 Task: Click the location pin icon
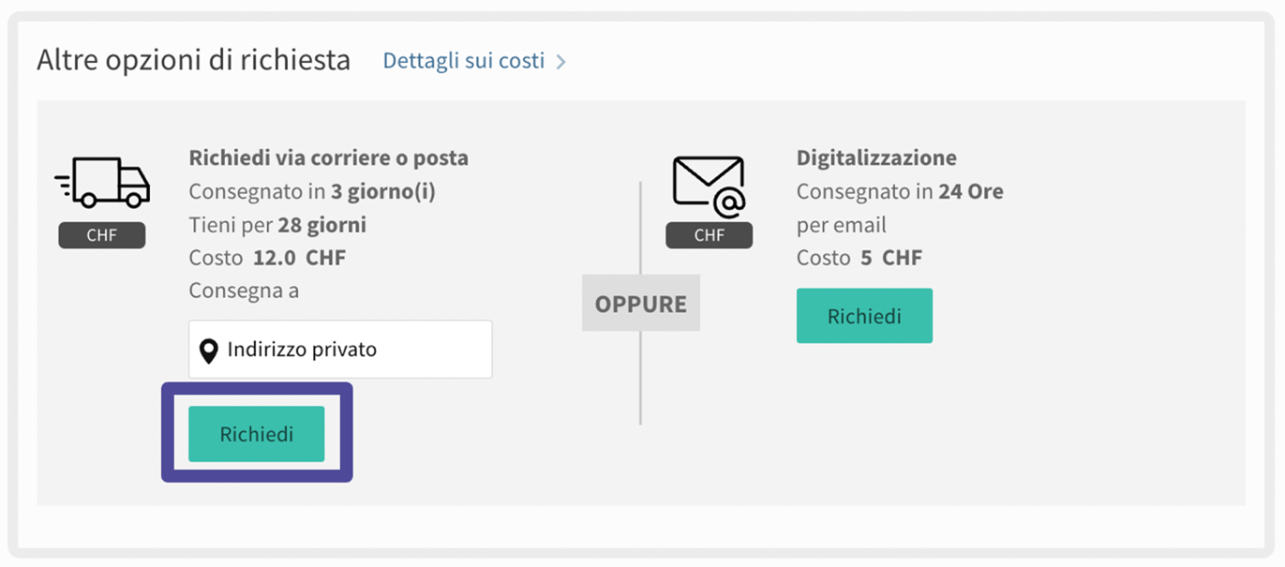click(209, 351)
